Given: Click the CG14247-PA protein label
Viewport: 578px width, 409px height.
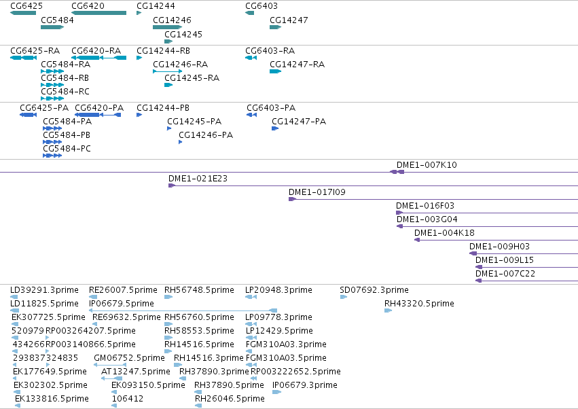Looking at the screenshot, I should click(x=299, y=122).
